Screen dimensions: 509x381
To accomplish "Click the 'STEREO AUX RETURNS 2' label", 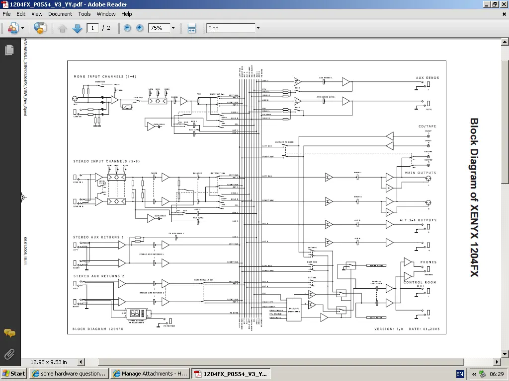I will click(x=99, y=276).
